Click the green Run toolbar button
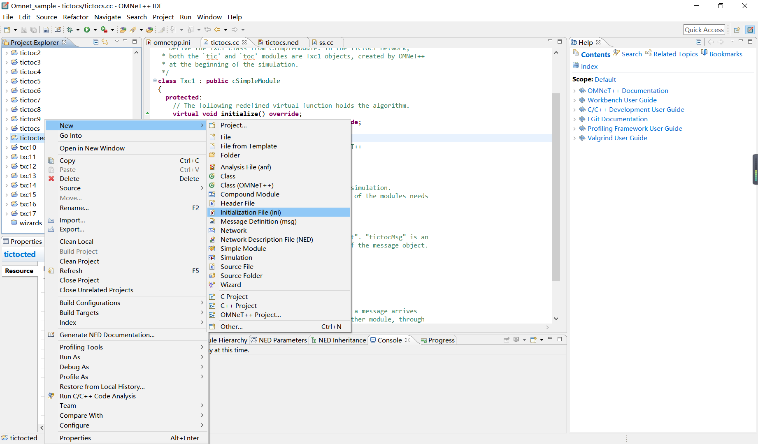 87,30
